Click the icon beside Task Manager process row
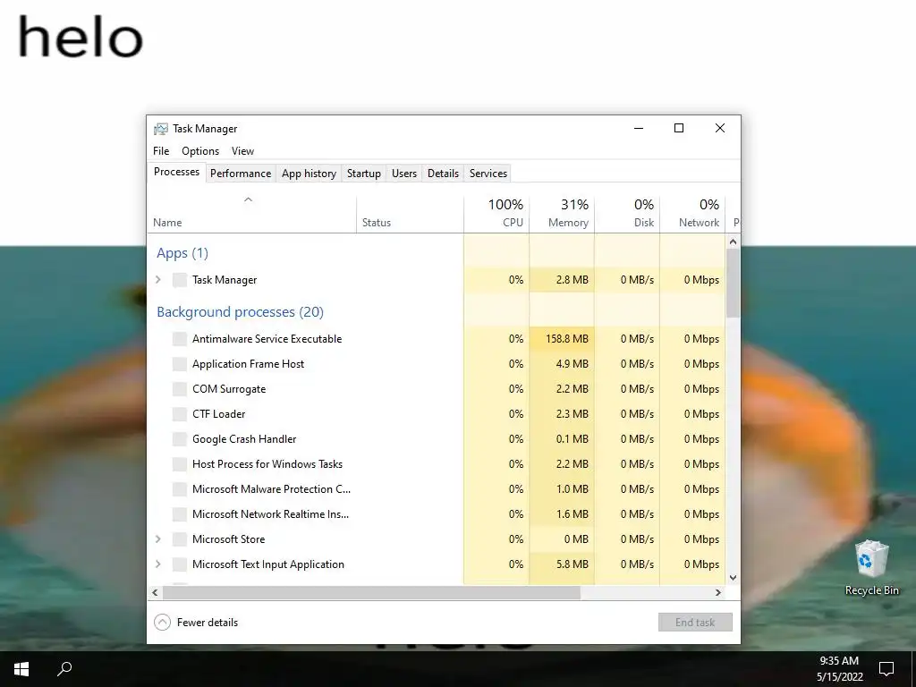The width and height of the screenshot is (916, 687). [180, 280]
